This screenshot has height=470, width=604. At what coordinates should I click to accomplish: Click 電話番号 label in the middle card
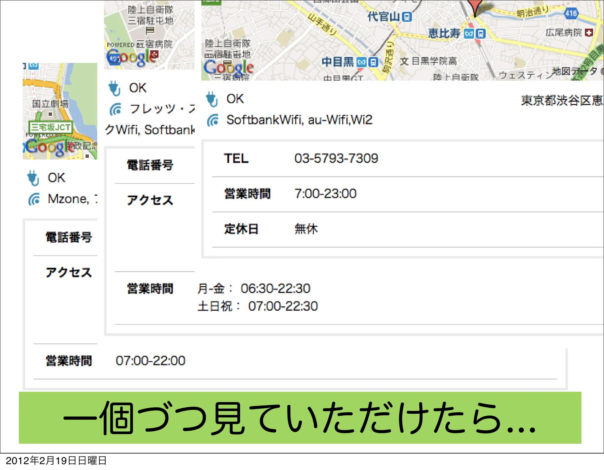pos(150,165)
